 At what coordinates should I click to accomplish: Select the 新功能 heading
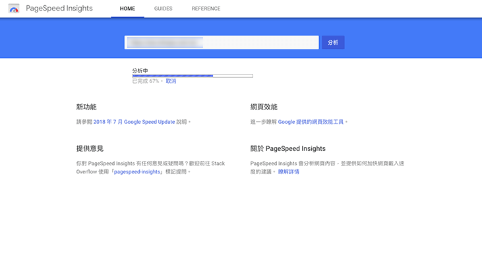click(86, 107)
